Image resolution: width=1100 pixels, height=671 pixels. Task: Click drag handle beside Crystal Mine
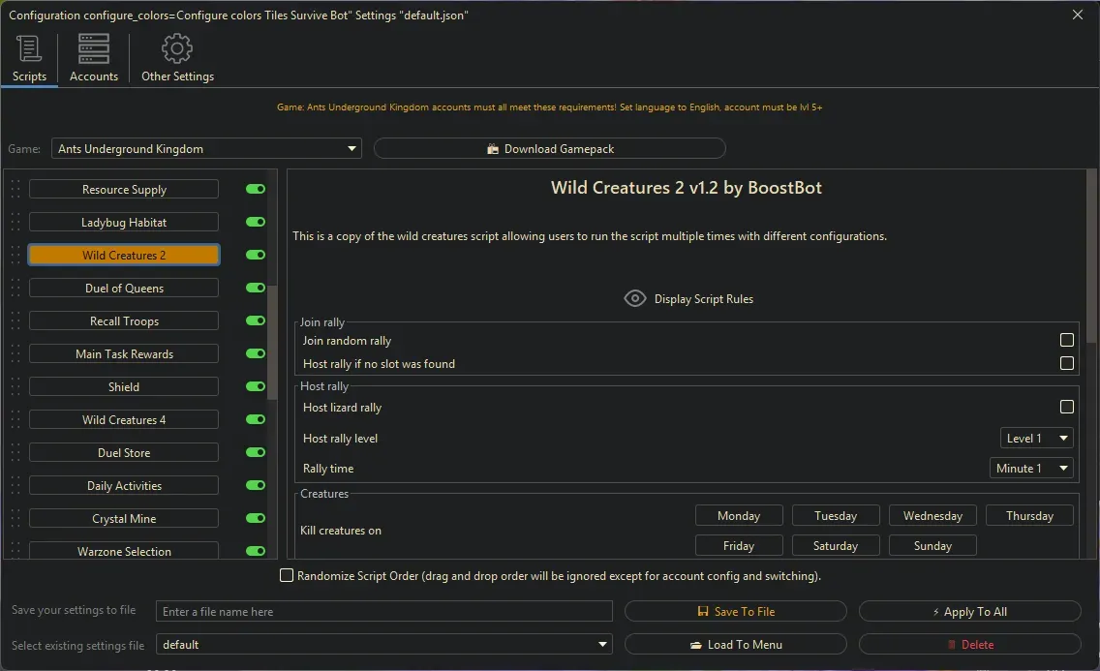[x=15, y=519]
